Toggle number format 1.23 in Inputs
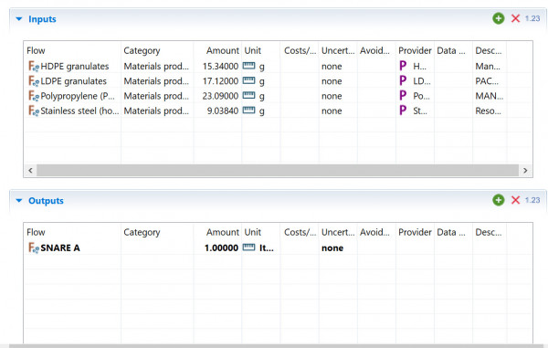548x348 pixels. coord(532,18)
